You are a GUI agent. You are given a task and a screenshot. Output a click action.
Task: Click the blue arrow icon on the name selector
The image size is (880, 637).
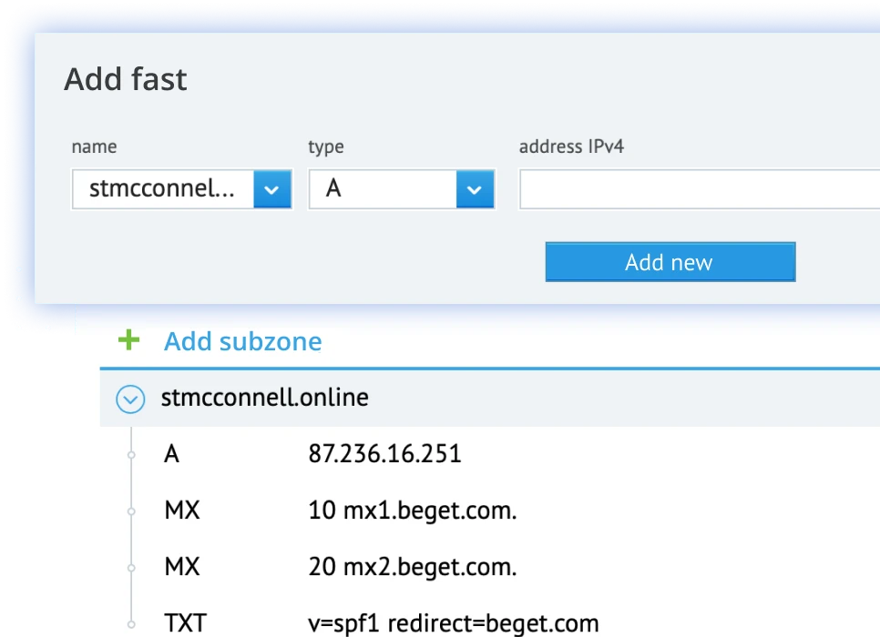pos(272,189)
